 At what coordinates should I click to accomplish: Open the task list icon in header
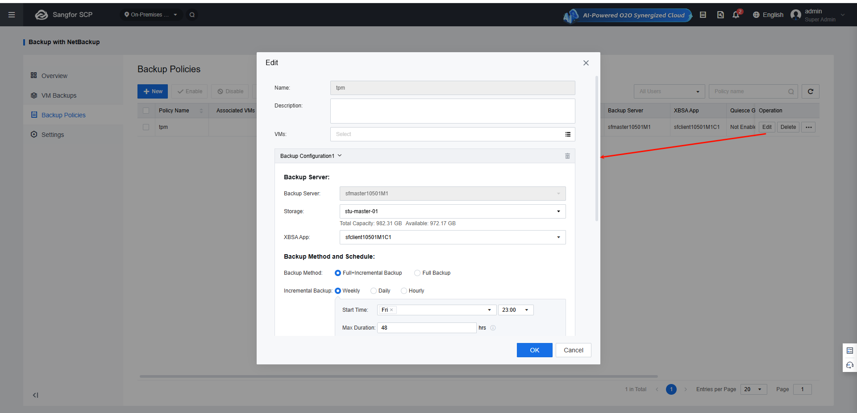pyautogui.click(x=703, y=15)
